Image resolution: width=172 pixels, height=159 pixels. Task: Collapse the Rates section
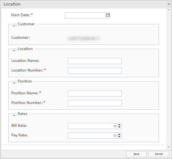pos(14,115)
